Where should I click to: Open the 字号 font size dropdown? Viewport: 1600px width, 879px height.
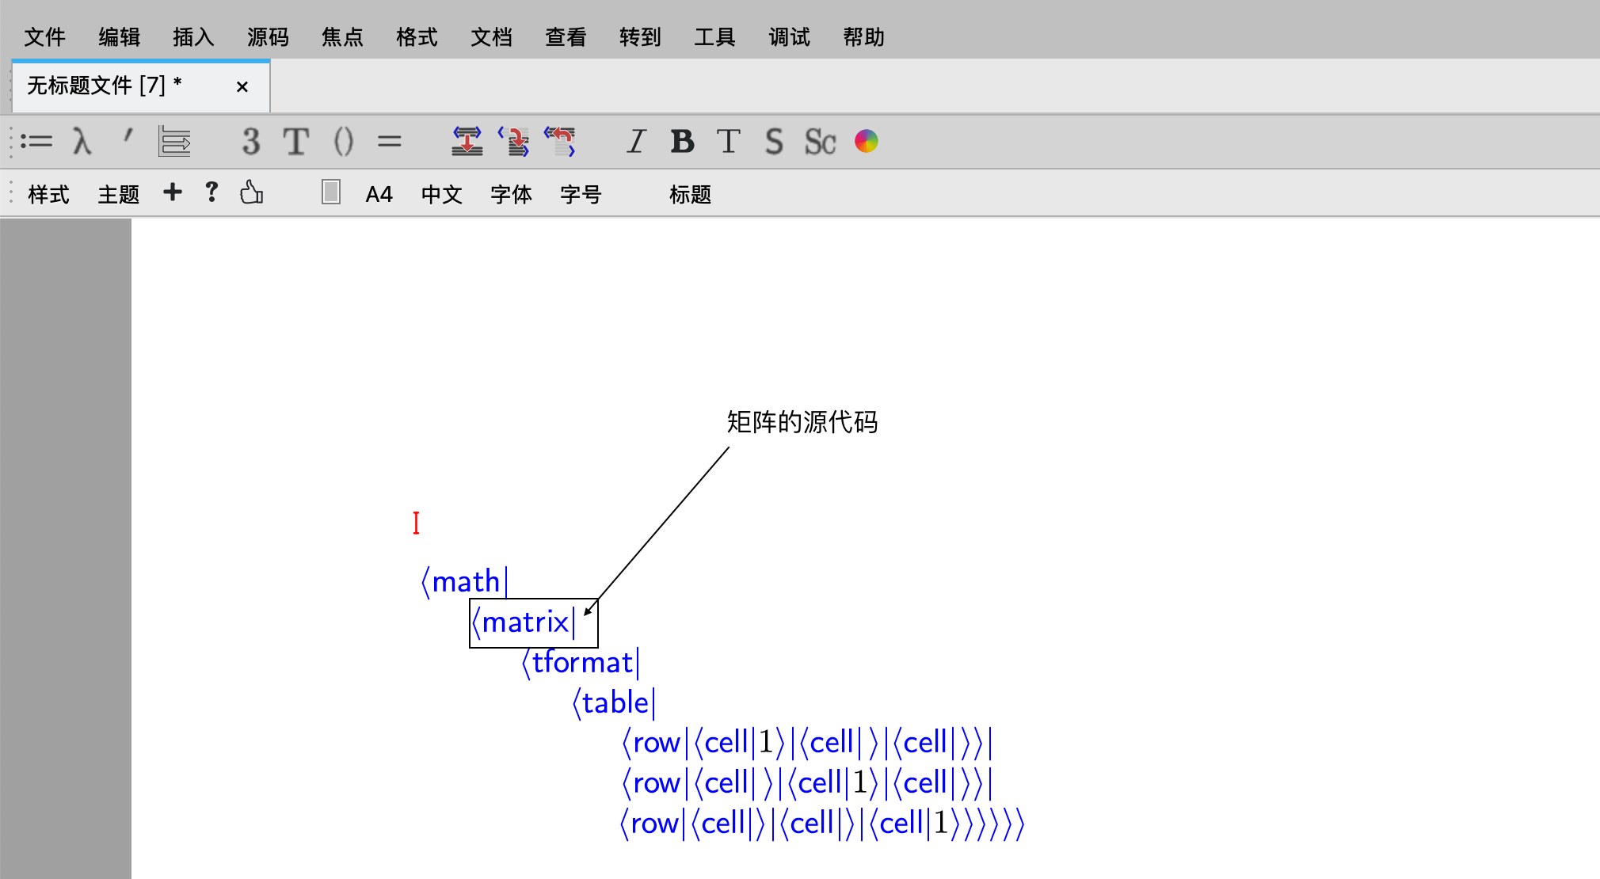pos(581,194)
